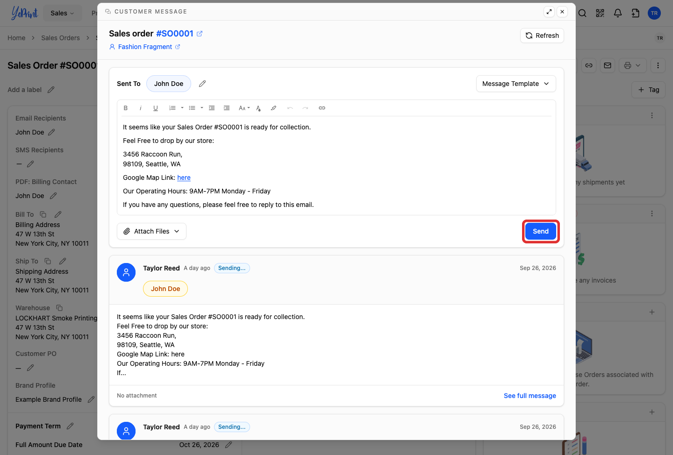The image size is (673, 455).
Task: Open Sales menu in top navigation
Action: (x=62, y=13)
